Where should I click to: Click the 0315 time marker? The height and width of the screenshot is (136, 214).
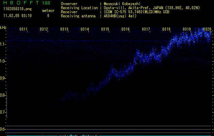(105, 29)
